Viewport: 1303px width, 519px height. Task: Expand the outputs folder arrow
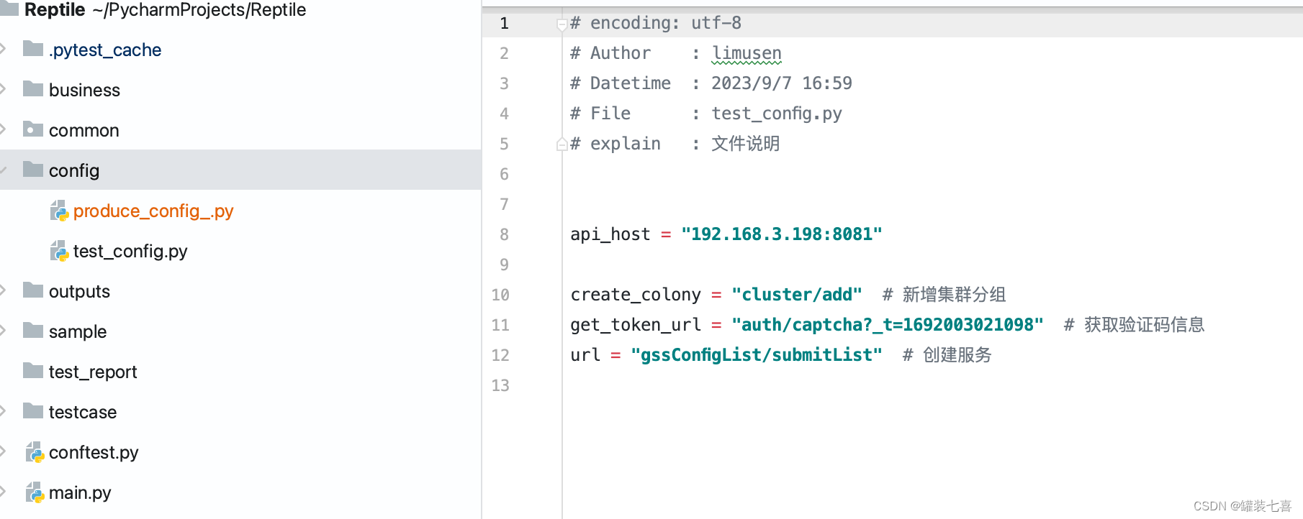(x=3, y=290)
